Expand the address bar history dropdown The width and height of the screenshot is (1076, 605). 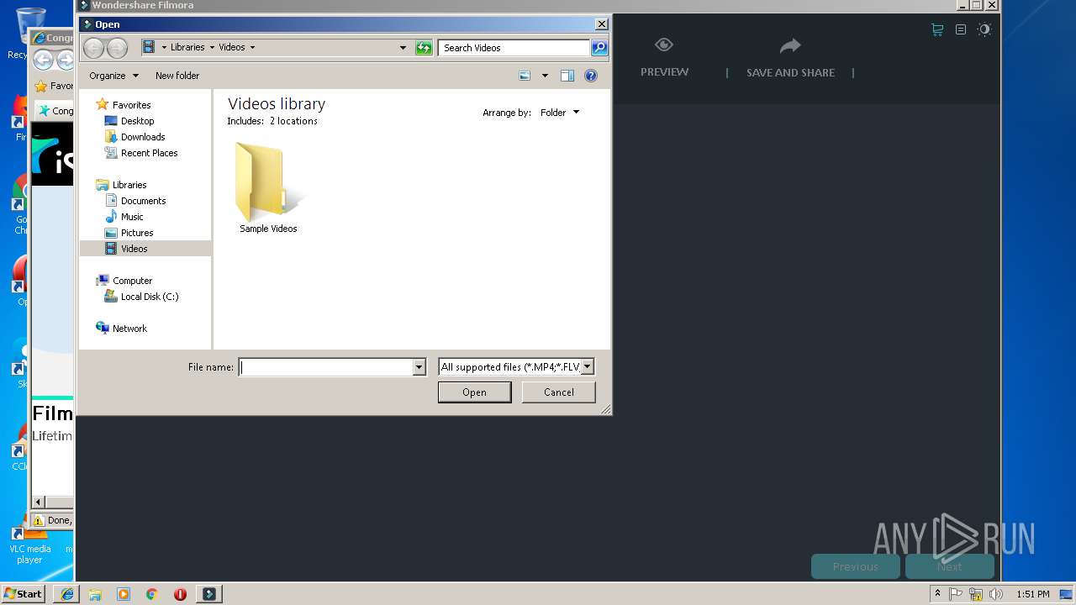[403, 48]
